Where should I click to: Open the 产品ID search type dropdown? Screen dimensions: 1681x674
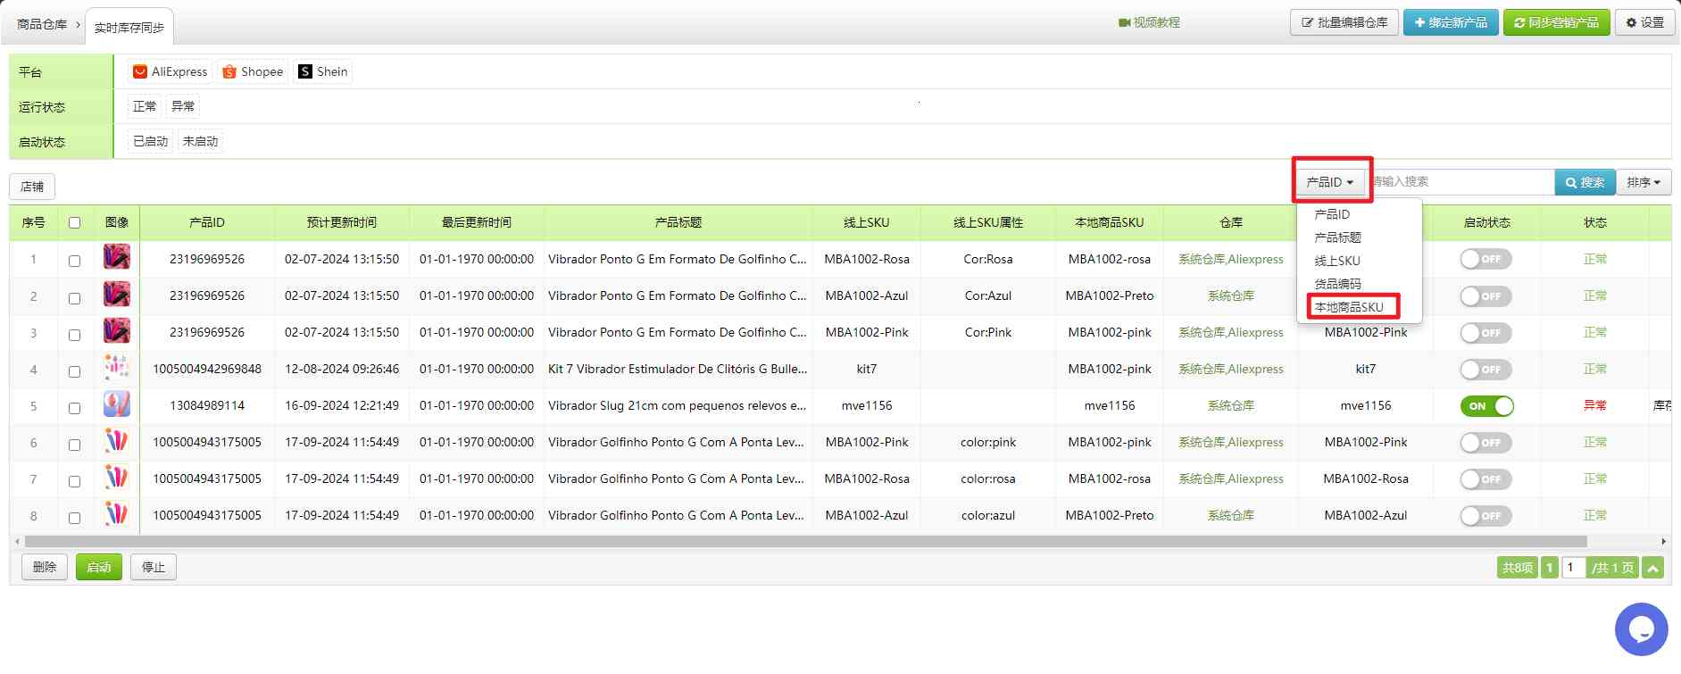click(1329, 182)
